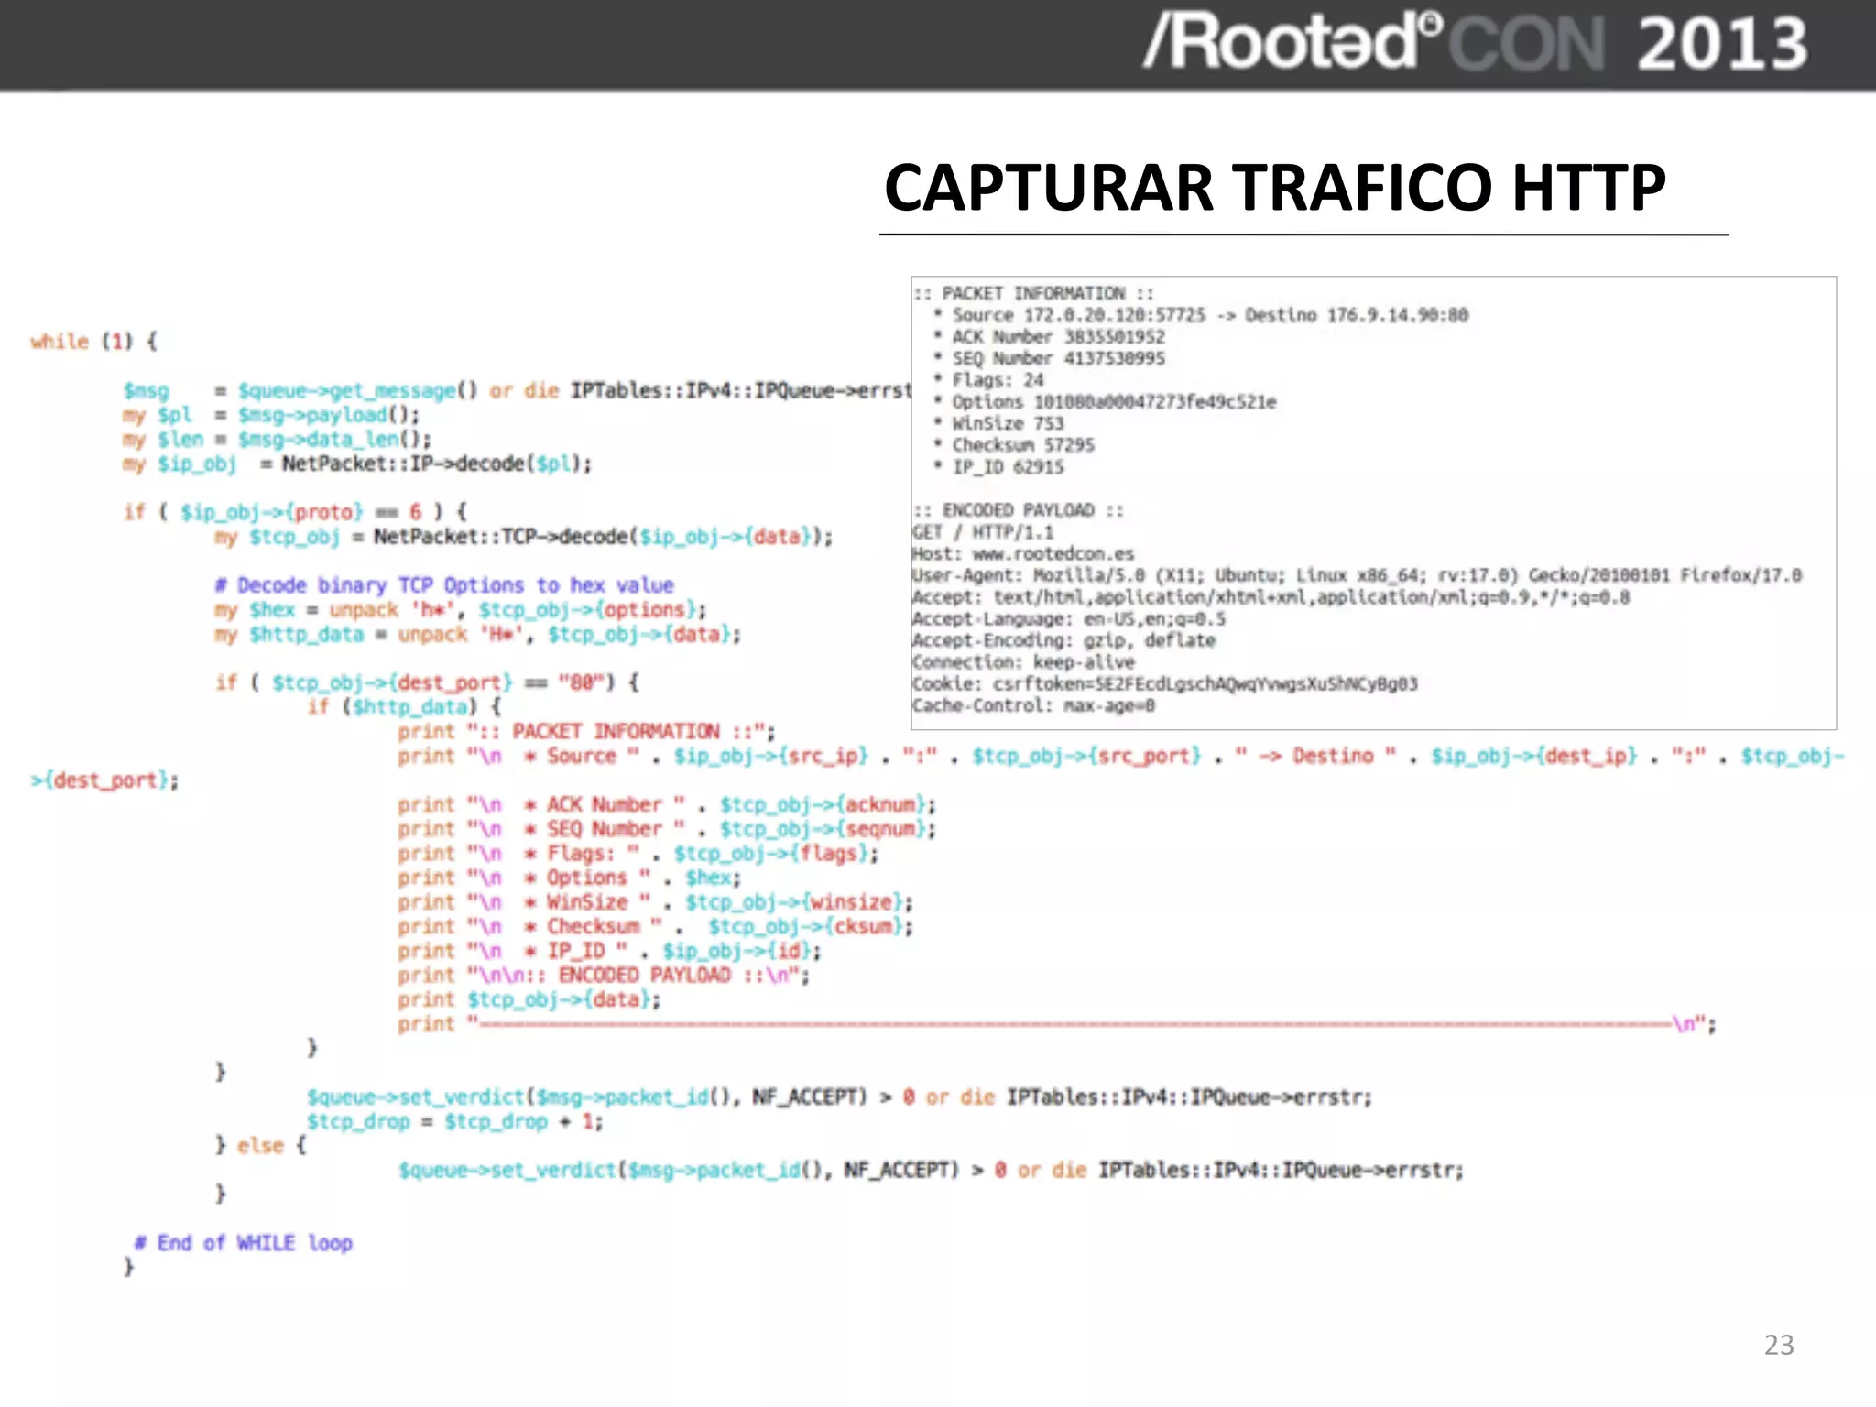Click the 'Host: www.rootedcon.es' output line

pos(1023,554)
